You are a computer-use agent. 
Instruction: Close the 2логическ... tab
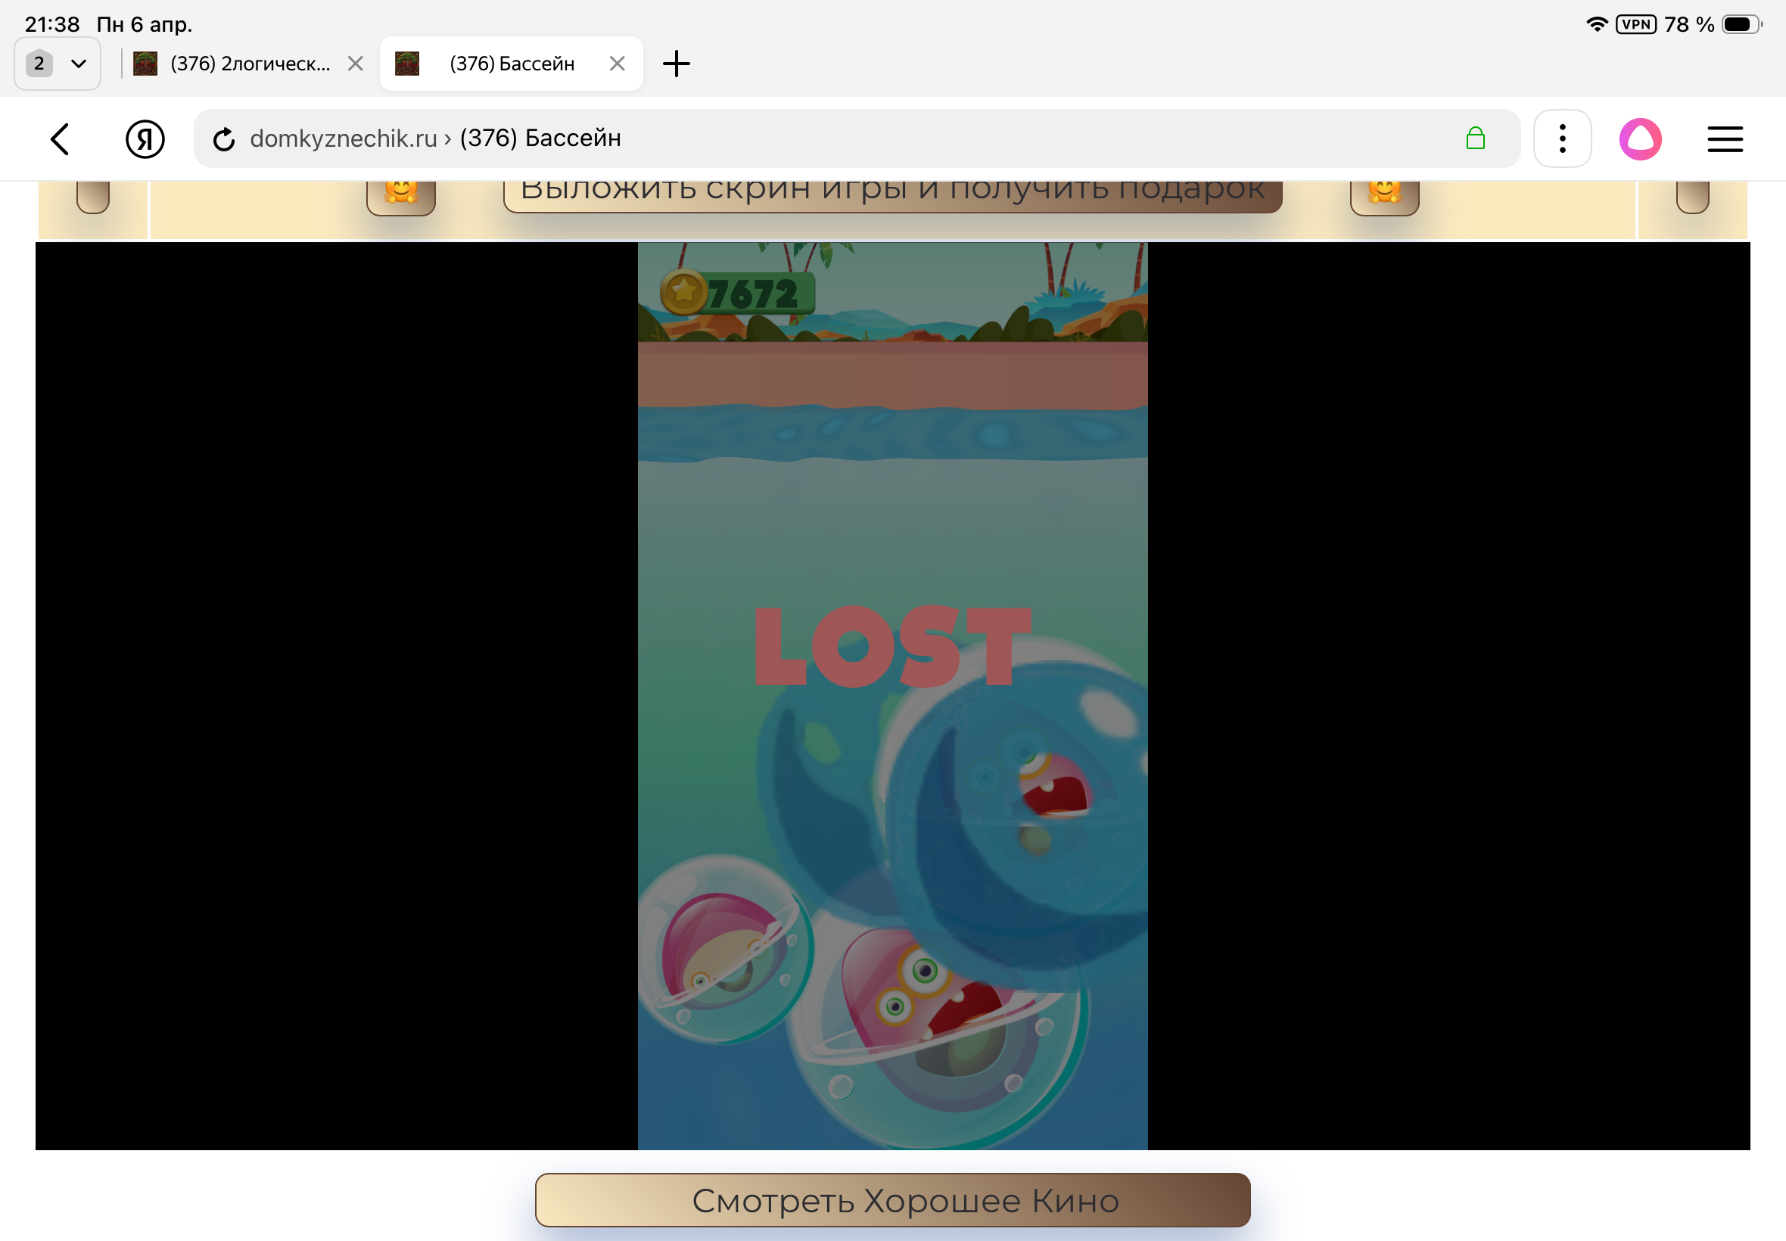click(356, 64)
